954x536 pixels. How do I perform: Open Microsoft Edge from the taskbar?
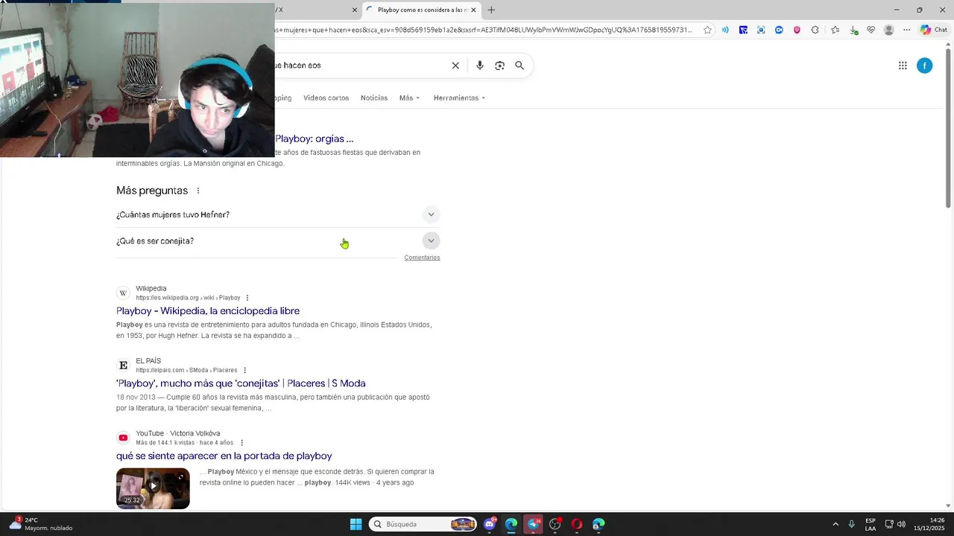(511, 524)
